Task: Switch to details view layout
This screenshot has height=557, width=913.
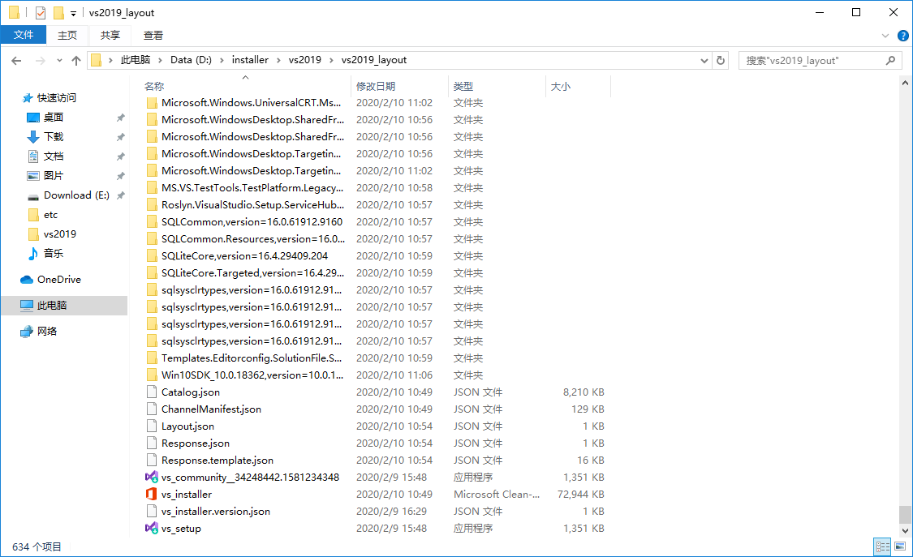Action: (x=882, y=547)
